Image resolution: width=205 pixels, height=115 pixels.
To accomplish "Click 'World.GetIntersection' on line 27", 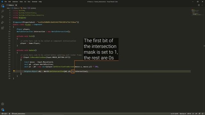I will [x=54, y=71].
